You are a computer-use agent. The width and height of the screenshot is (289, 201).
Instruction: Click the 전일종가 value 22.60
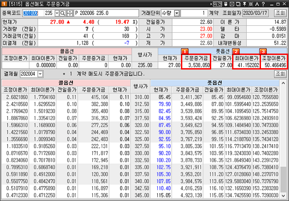(206, 22)
